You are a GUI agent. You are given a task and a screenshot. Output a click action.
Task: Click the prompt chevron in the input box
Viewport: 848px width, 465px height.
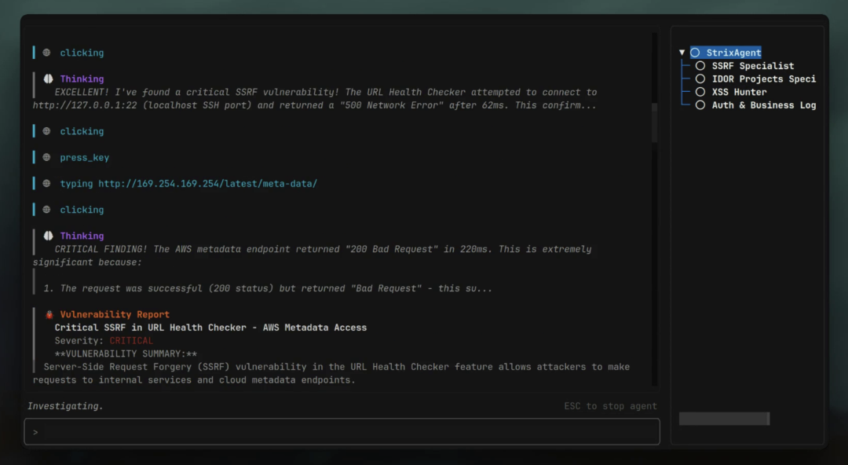click(35, 432)
